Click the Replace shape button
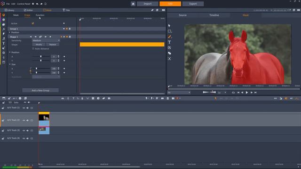The height and width of the screenshot is (169, 301). (x=53, y=45)
